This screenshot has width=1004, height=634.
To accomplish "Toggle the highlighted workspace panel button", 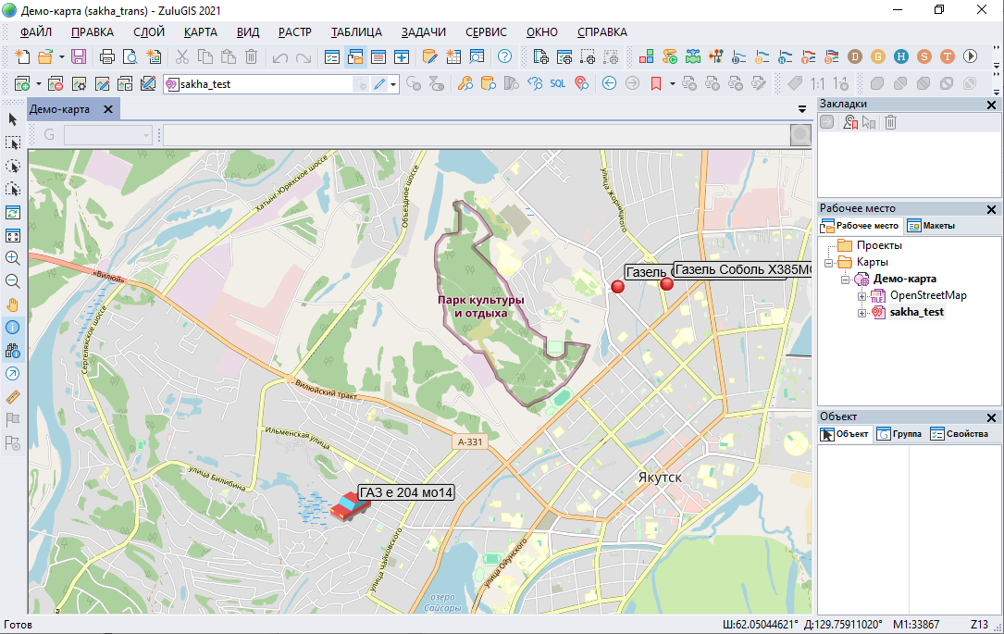I will tap(355, 56).
